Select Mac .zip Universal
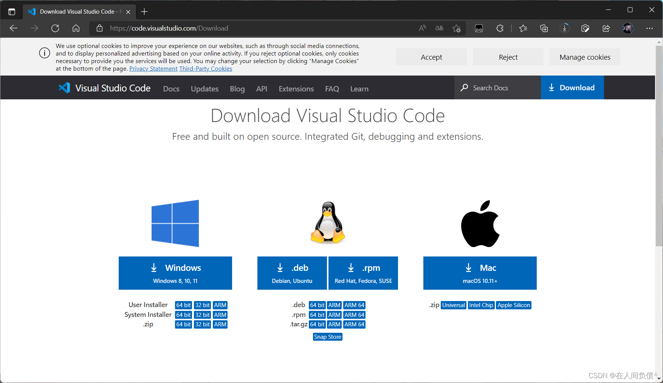The height and width of the screenshot is (383, 663). coord(454,305)
